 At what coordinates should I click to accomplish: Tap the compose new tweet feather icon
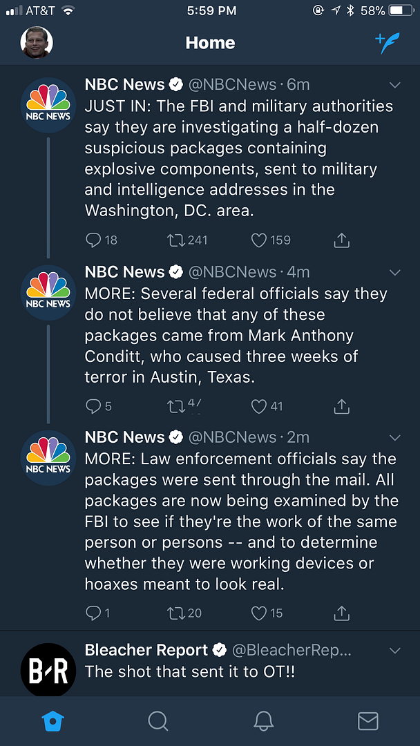click(x=388, y=43)
